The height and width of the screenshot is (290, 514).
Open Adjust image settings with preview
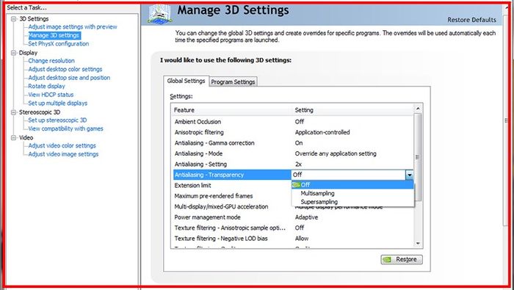coord(73,27)
